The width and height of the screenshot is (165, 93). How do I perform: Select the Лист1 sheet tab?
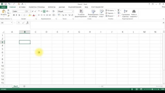pyautogui.click(x=16, y=86)
